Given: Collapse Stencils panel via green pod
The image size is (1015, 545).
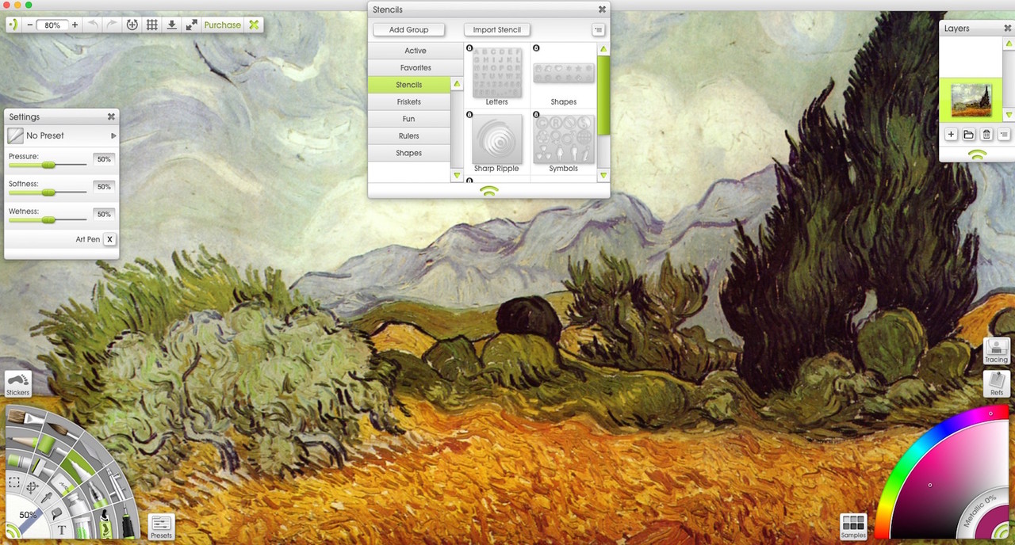Looking at the screenshot, I should tap(489, 190).
